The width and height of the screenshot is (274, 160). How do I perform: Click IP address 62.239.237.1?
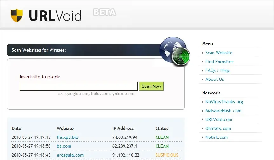124,146
